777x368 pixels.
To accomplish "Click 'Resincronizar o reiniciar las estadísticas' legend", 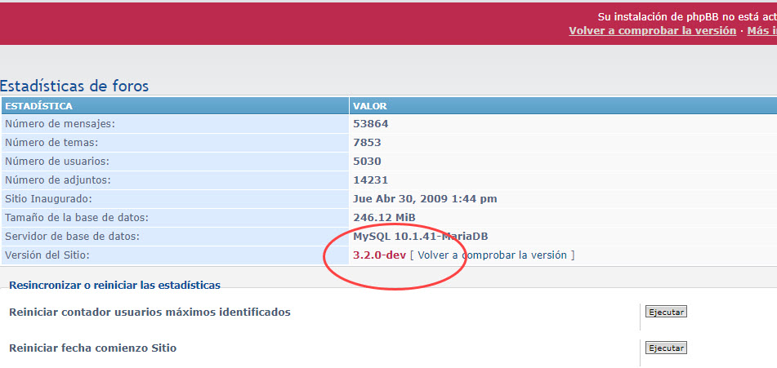I will tap(114, 285).
